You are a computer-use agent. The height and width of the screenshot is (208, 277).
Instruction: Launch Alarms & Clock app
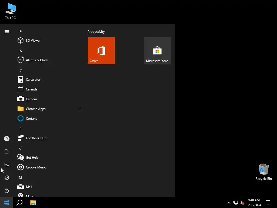(50, 60)
